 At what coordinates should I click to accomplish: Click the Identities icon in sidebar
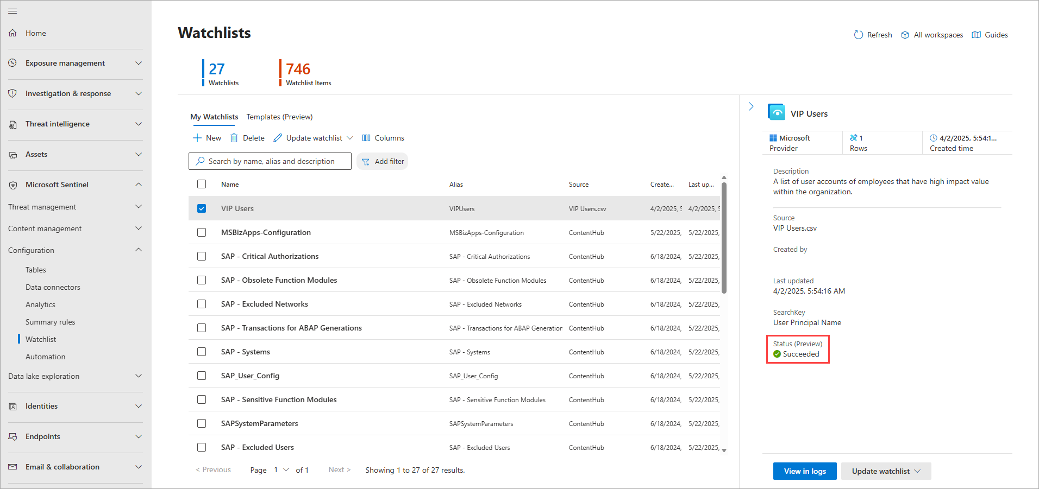coord(12,407)
